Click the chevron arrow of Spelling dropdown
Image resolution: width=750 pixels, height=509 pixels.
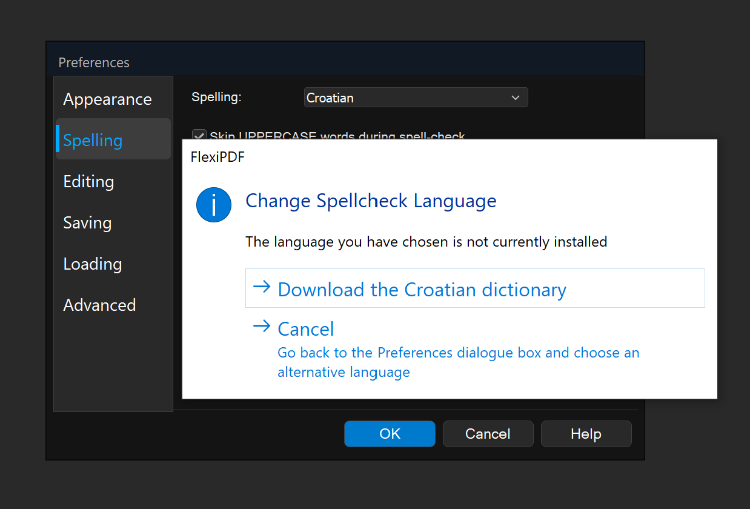click(516, 98)
